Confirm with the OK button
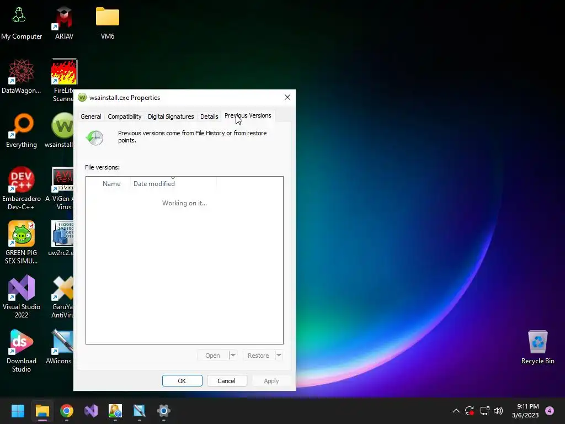 pos(182,381)
